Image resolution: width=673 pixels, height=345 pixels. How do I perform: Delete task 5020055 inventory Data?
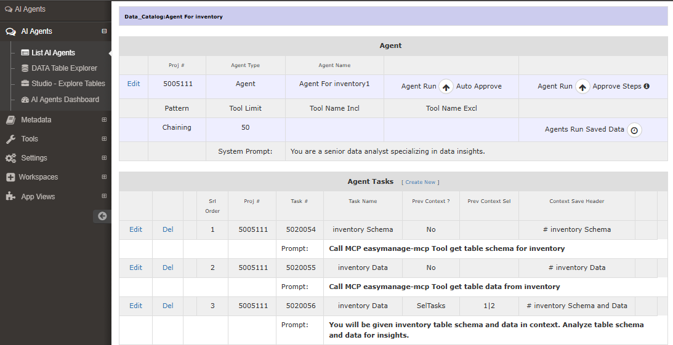tap(168, 268)
